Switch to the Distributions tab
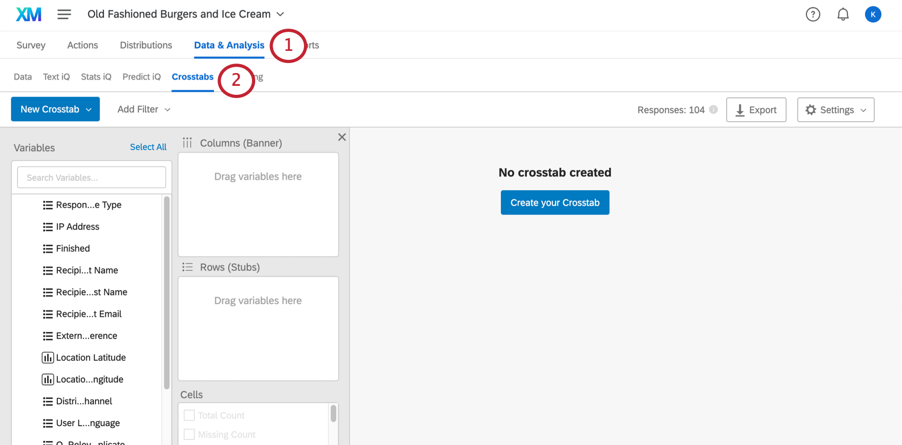 146,45
